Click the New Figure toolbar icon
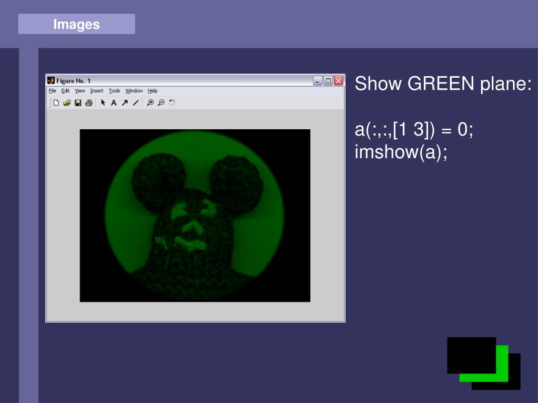Screen dimensions: 538x403 click(56, 102)
